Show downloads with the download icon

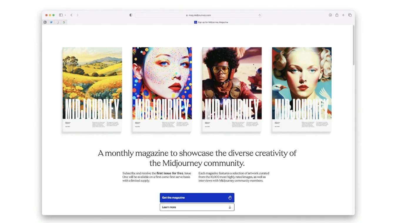(x=330, y=15)
